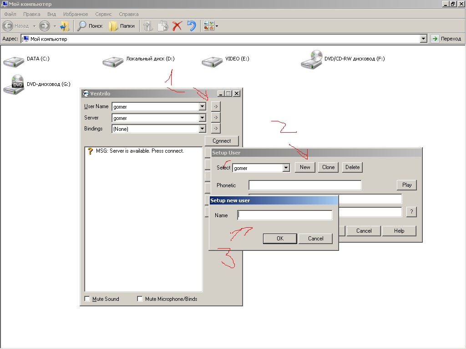Open the Справка menu

click(x=129, y=14)
